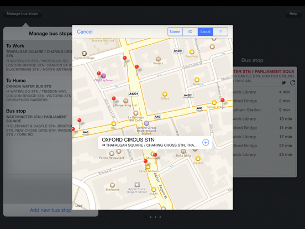
Task: Tap the Starbucks cafe icon on map
Action: 112,185
